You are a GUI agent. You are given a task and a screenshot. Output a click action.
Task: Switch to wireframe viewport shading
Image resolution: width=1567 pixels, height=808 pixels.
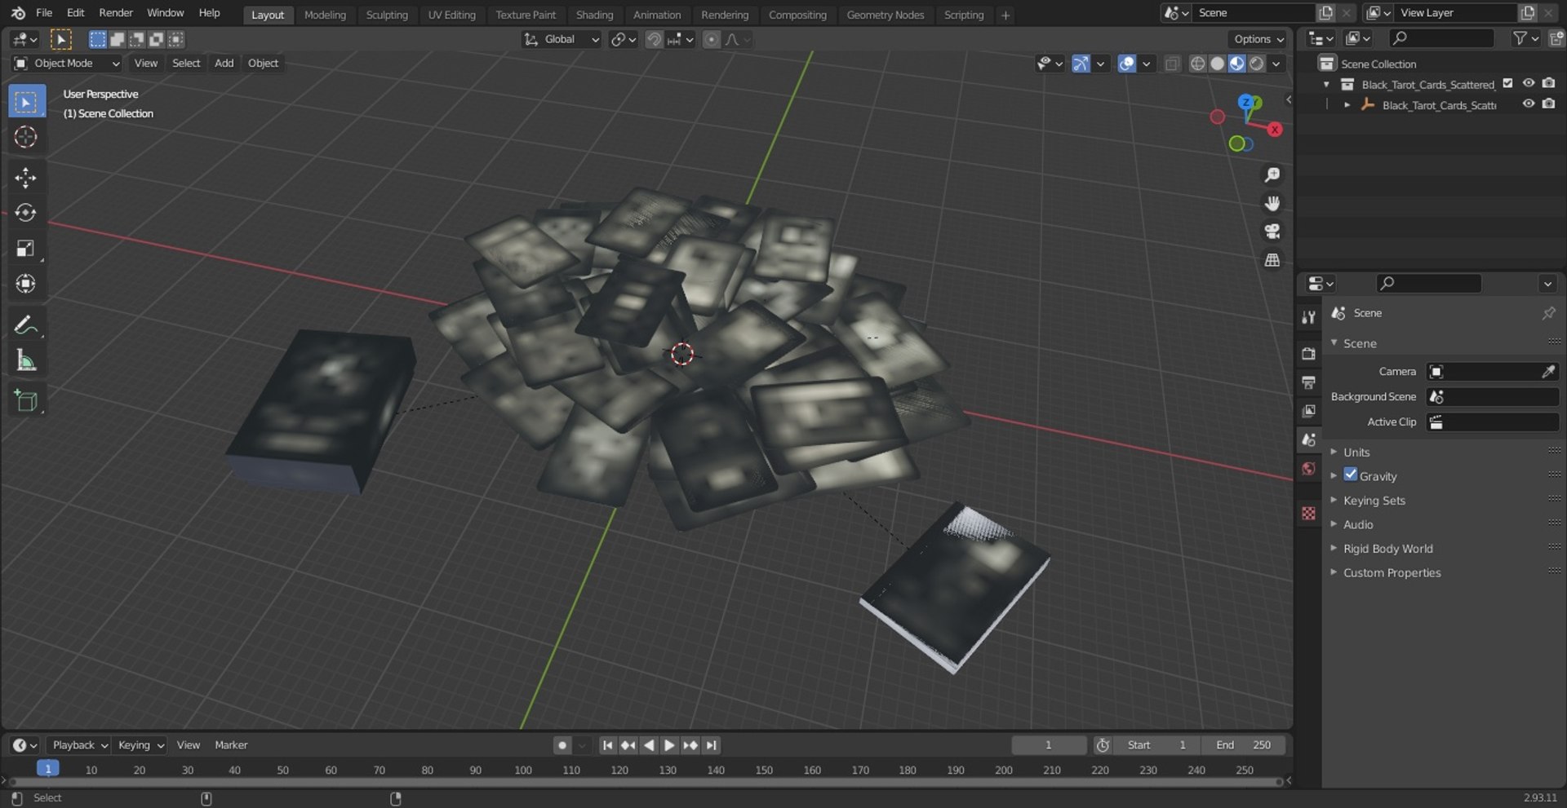pyautogui.click(x=1197, y=64)
